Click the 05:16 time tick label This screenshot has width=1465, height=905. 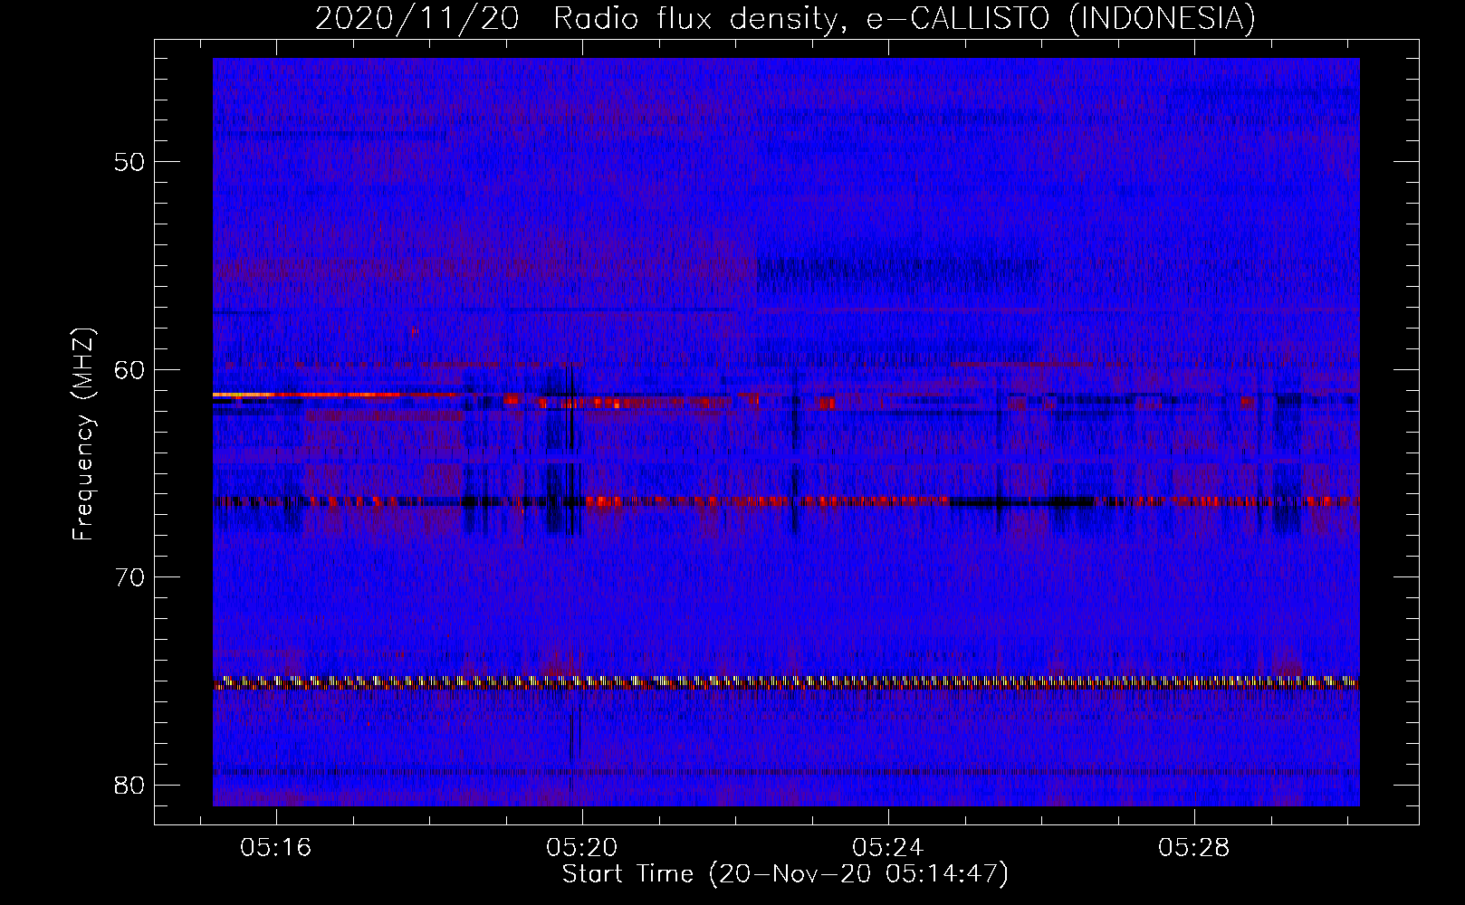pos(275,847)
